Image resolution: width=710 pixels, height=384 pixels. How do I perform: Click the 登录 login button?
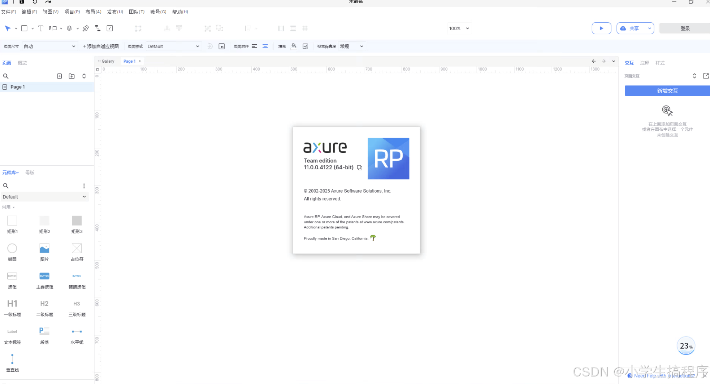point(685,28)
